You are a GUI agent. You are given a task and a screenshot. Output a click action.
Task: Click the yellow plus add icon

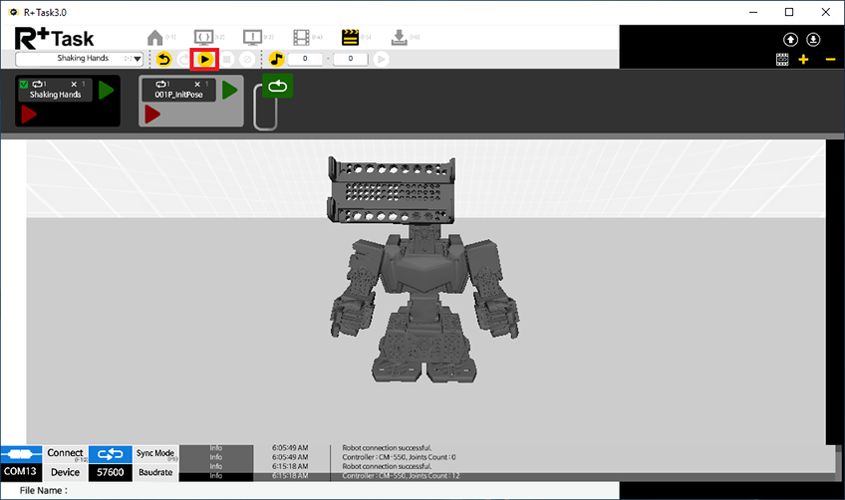tap(804, 60)
